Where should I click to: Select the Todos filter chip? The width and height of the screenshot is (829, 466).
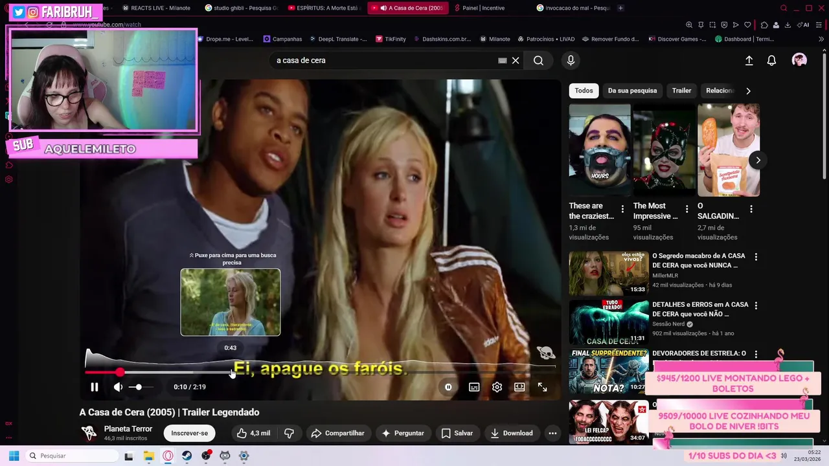(584, 91)
